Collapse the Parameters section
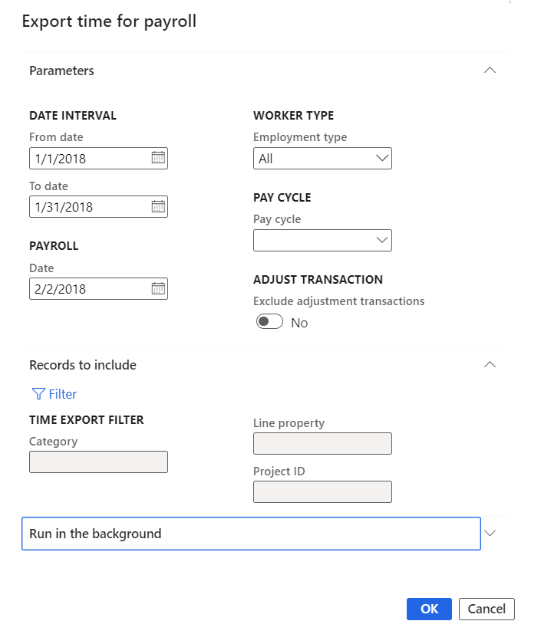541x644 pixels. pos(490,71)
